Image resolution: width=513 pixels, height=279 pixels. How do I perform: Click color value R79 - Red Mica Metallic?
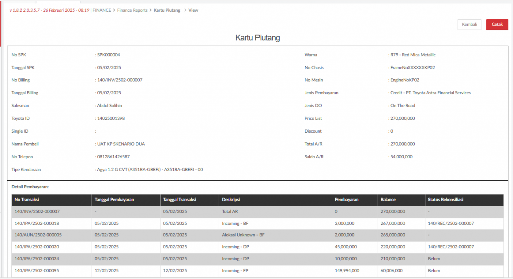pos(413,55)
